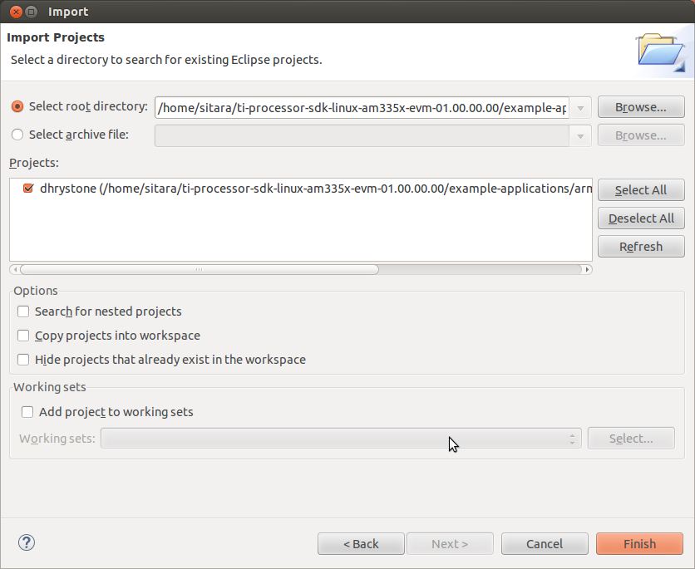
Task: Enable Search for nested projects
Action: point(23,311)
